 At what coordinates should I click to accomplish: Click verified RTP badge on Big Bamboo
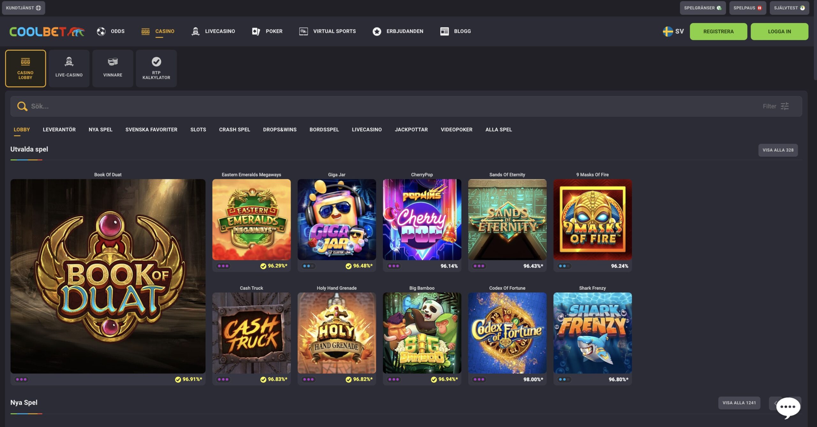point(434,379)
